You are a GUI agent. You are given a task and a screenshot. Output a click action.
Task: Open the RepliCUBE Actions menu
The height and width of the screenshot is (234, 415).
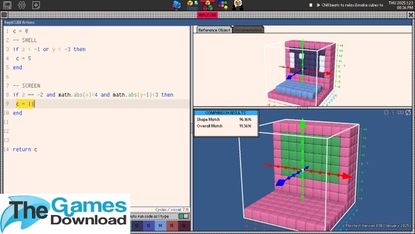tap(19, 22)
